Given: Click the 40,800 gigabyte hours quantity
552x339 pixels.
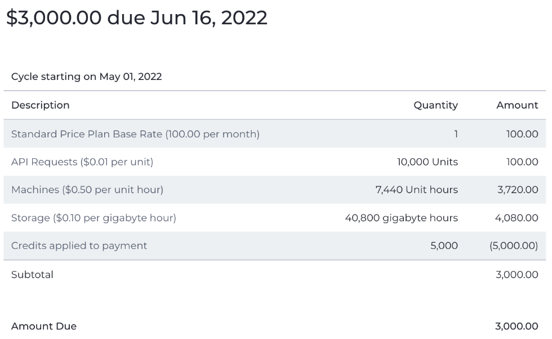Looking at the screenshot, I should point(401,218).
